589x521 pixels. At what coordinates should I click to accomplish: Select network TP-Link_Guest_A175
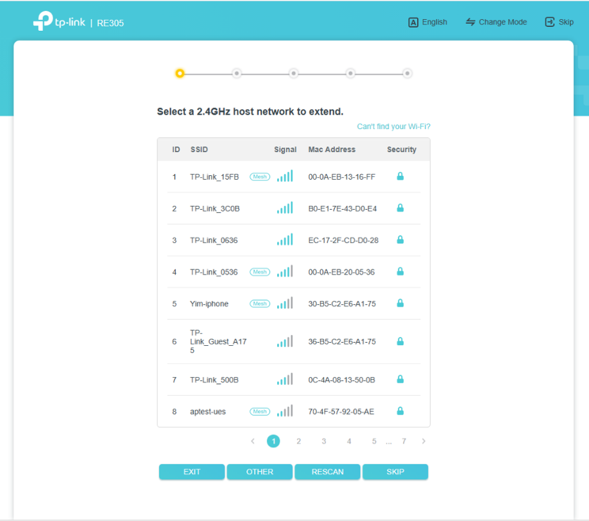coord(294,341)
